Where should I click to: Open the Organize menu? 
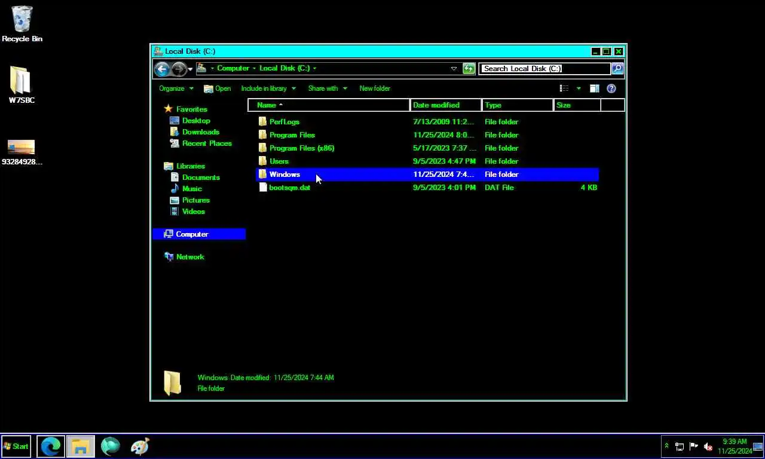tap(176, 88)
